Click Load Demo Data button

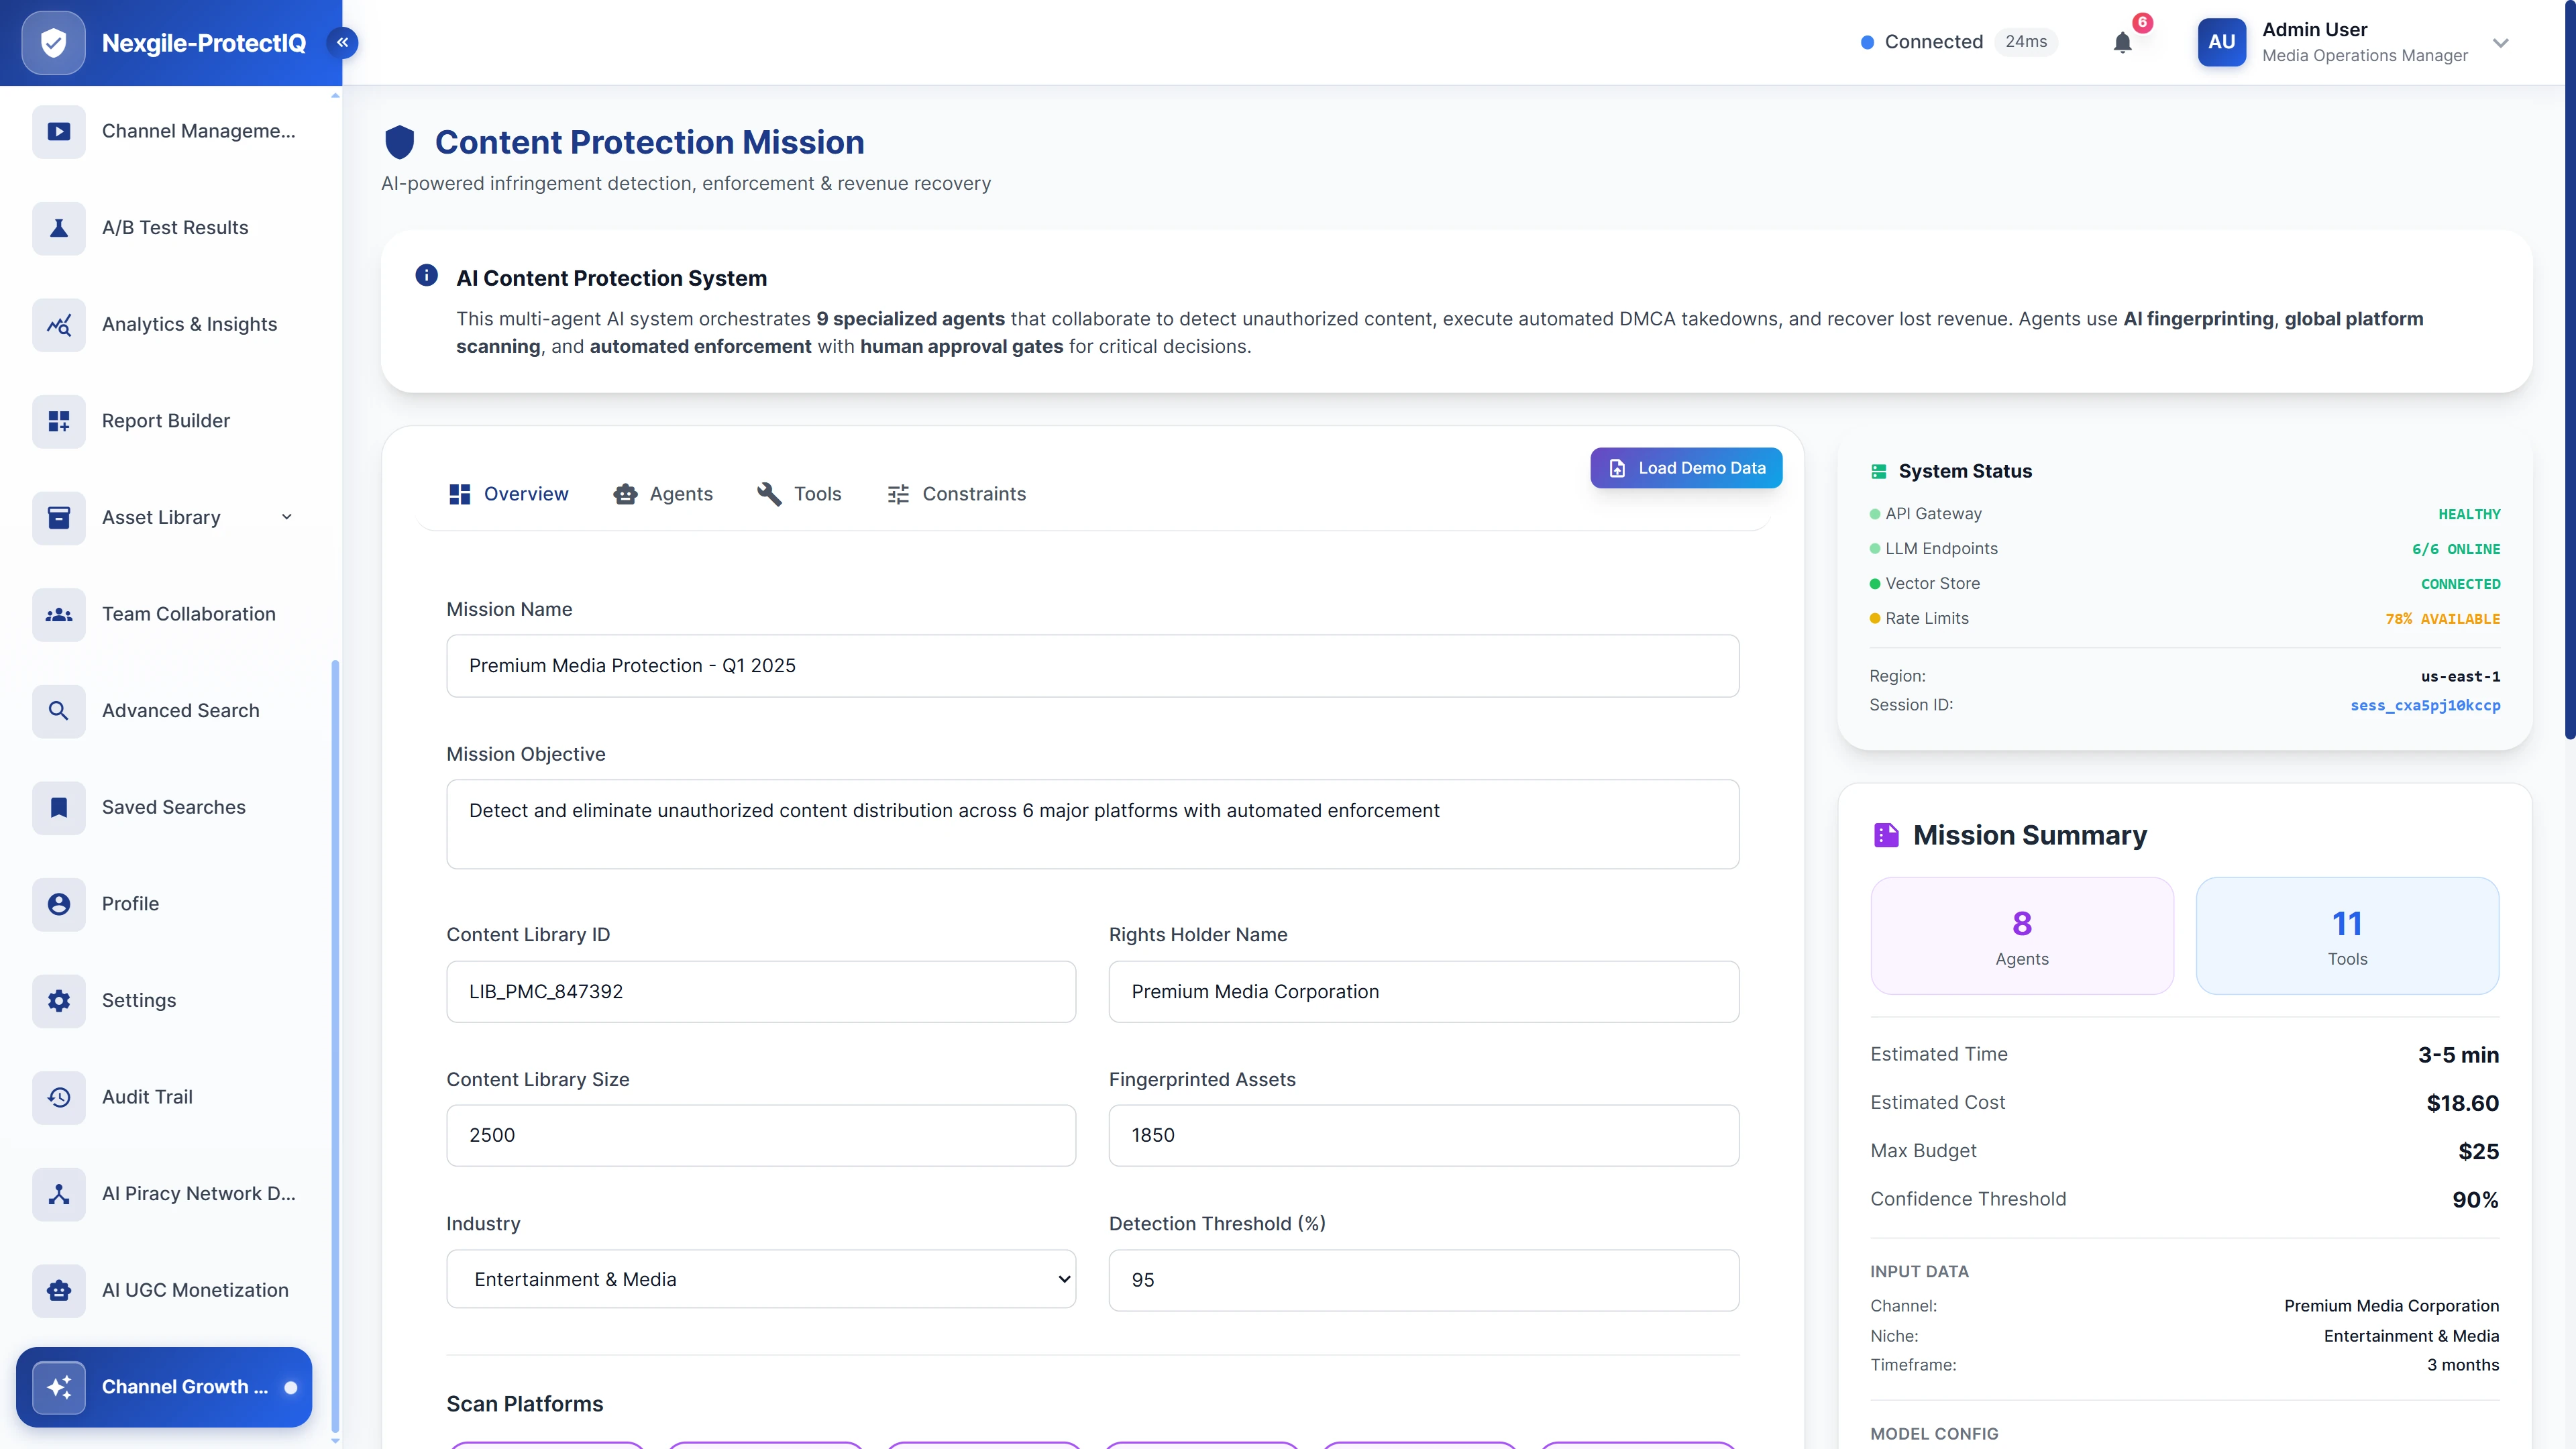pyautogui.click(x=1686, y=468)
